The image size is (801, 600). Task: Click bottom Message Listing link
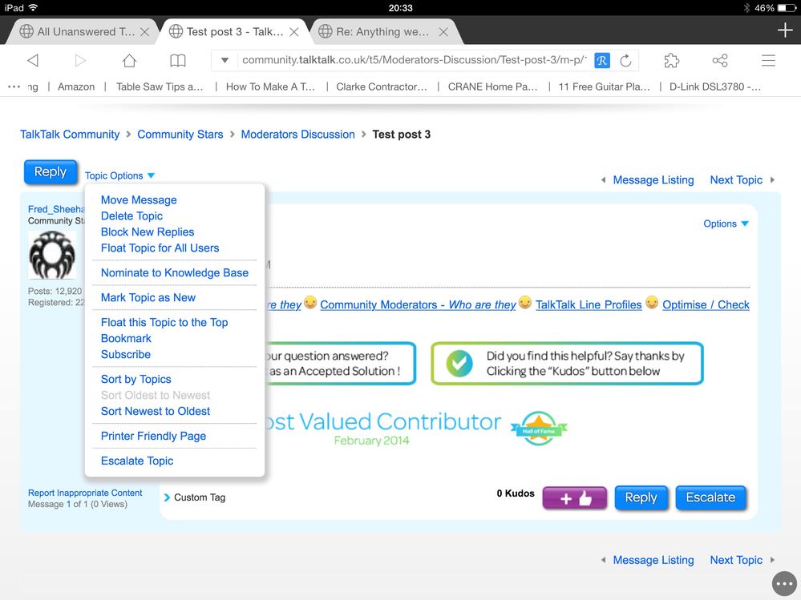coord(653,560)
